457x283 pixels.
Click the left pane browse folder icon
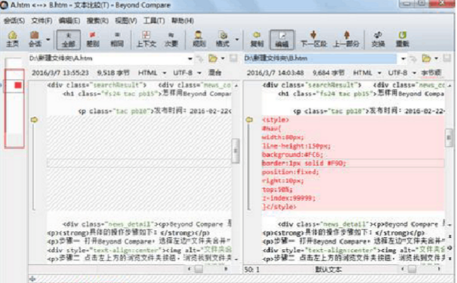point(212,59)
